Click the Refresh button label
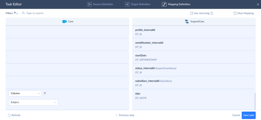The width and height of the screenshot is (261, 120). tap(16, 115)
